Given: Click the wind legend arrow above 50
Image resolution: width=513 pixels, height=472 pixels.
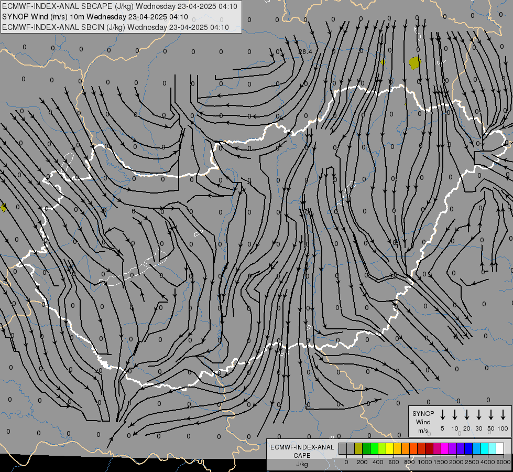Looking at the screenshot, I should [491, 415].
